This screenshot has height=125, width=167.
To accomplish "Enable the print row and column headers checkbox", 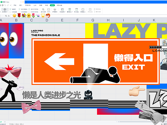I will (x=29, y=12).
